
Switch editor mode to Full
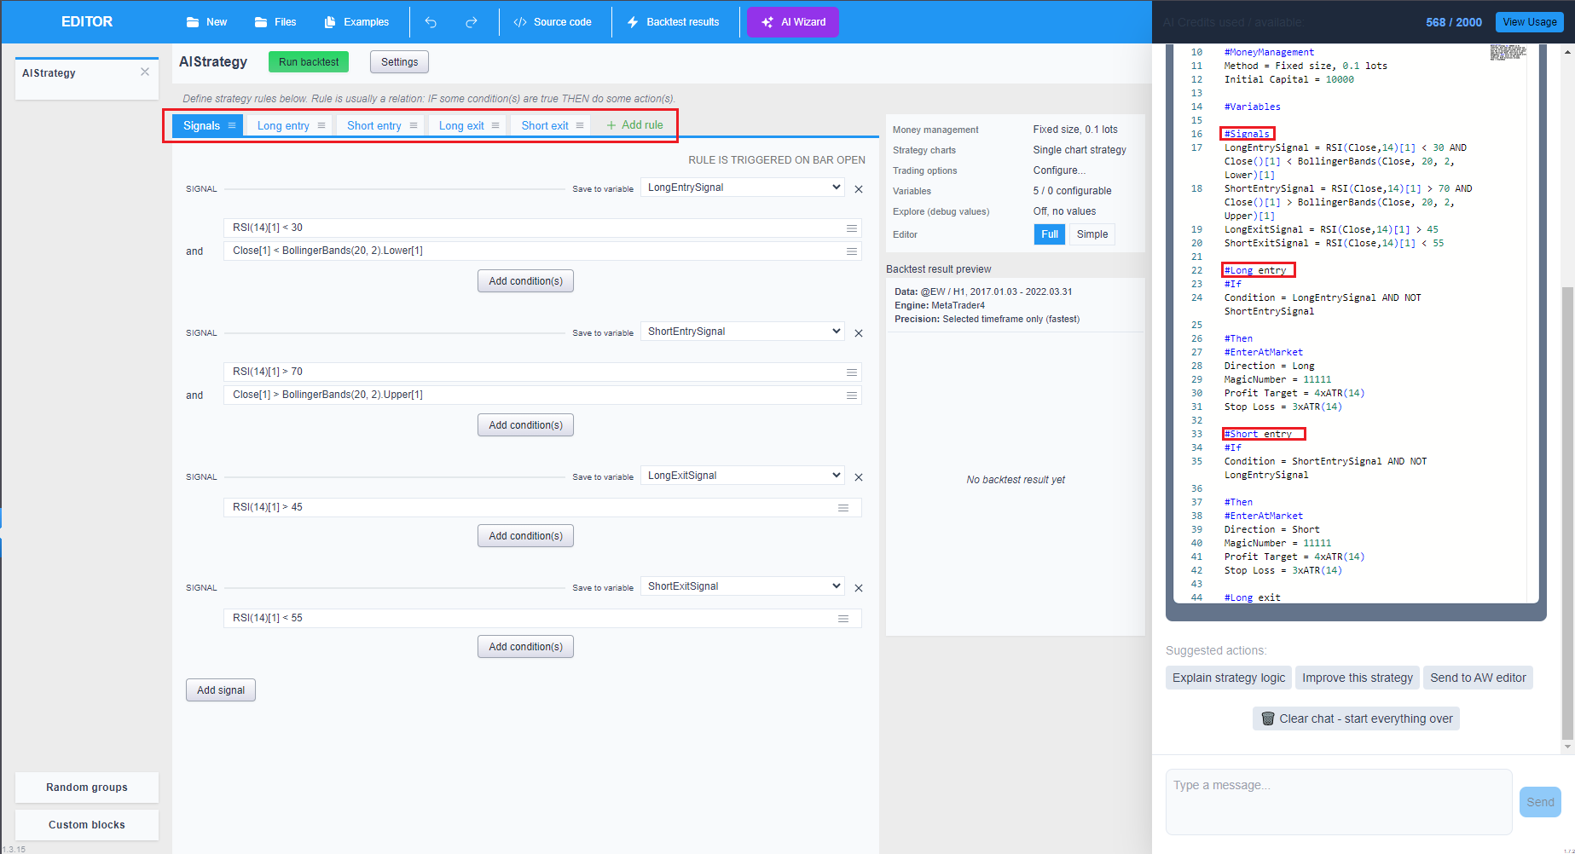[x=1049, y=234]
